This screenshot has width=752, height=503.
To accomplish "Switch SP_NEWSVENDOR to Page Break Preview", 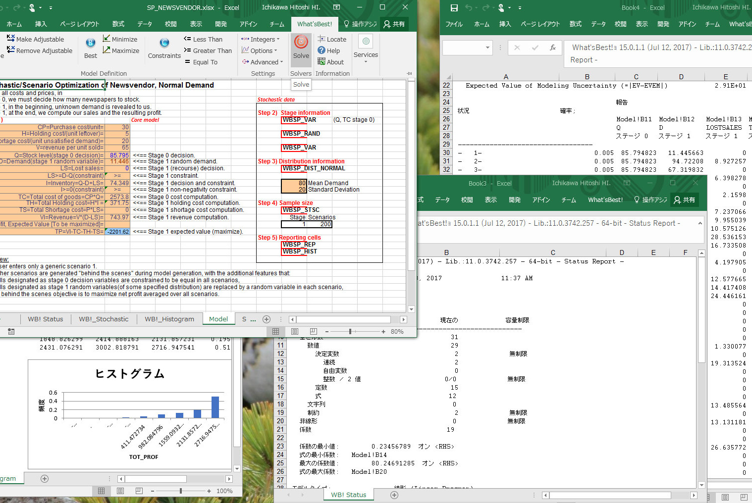I will click(313, 332).
